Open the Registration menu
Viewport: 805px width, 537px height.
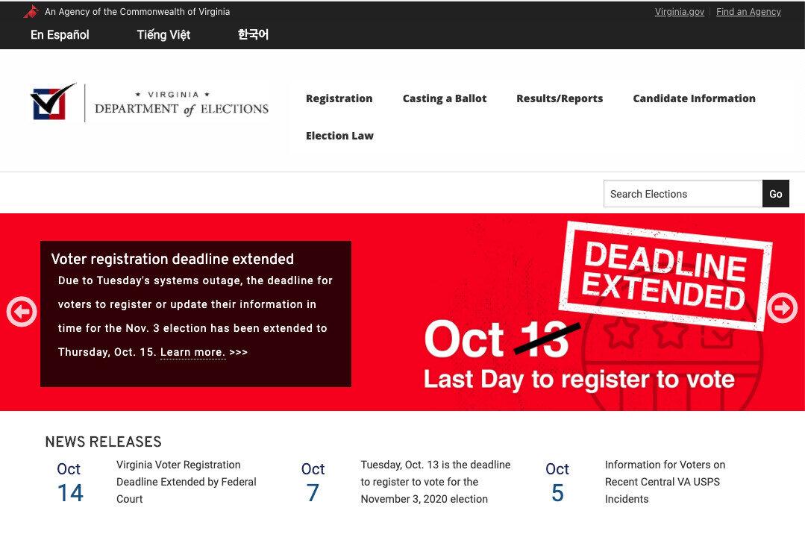339,98
